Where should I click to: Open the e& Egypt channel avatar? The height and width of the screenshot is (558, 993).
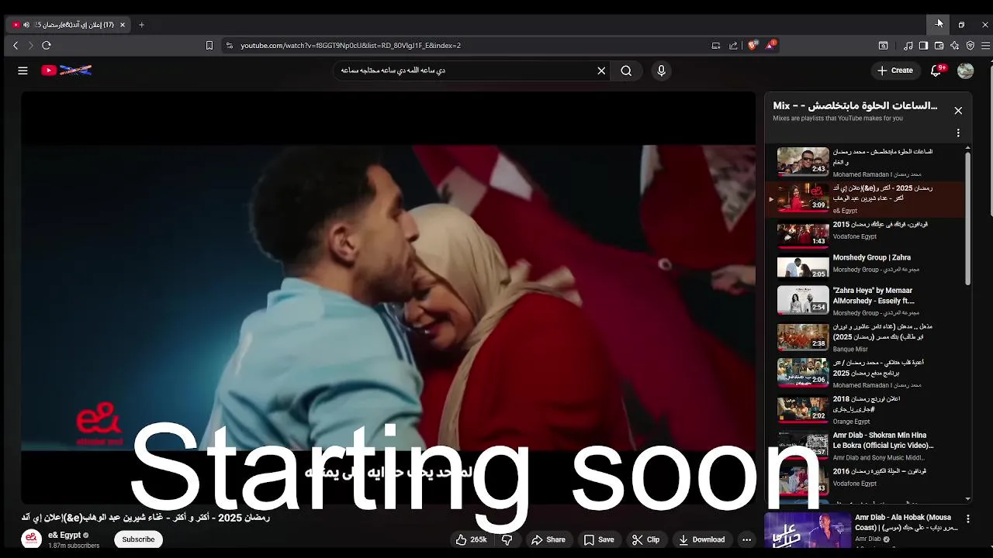pyautogui.click(x=31, y=539)
